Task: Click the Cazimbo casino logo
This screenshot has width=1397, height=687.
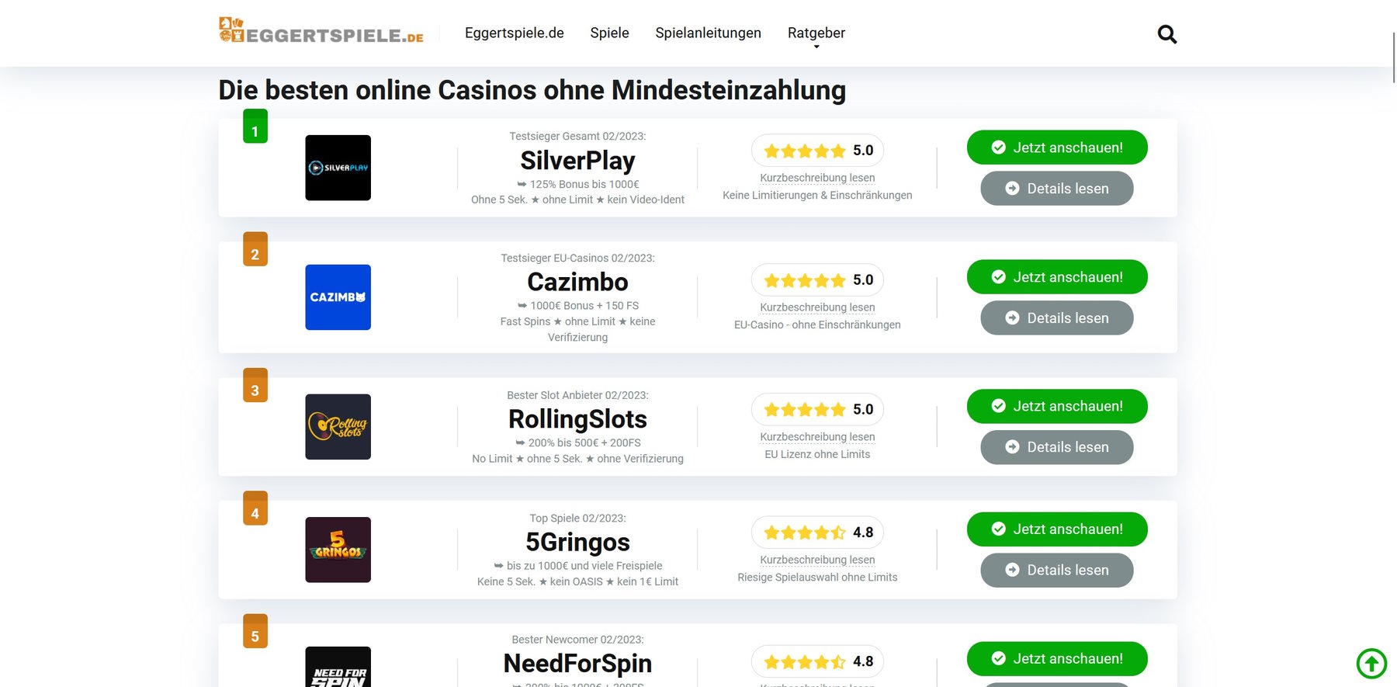Action: [338, 297]
